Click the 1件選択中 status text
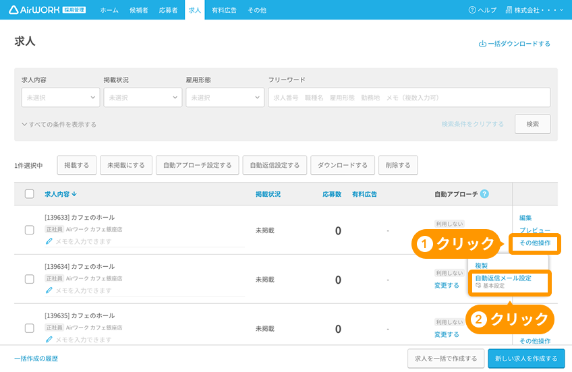Image resolution: width=572 pixels, height=372 pixels. click(28, 166)
